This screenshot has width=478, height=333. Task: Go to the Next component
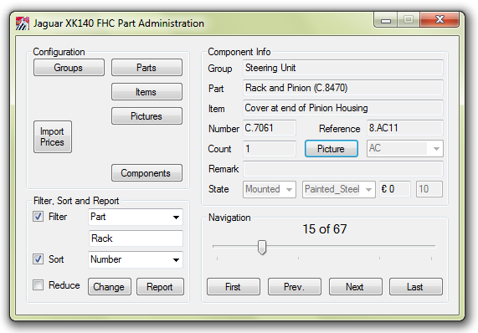tap(356, 286)
